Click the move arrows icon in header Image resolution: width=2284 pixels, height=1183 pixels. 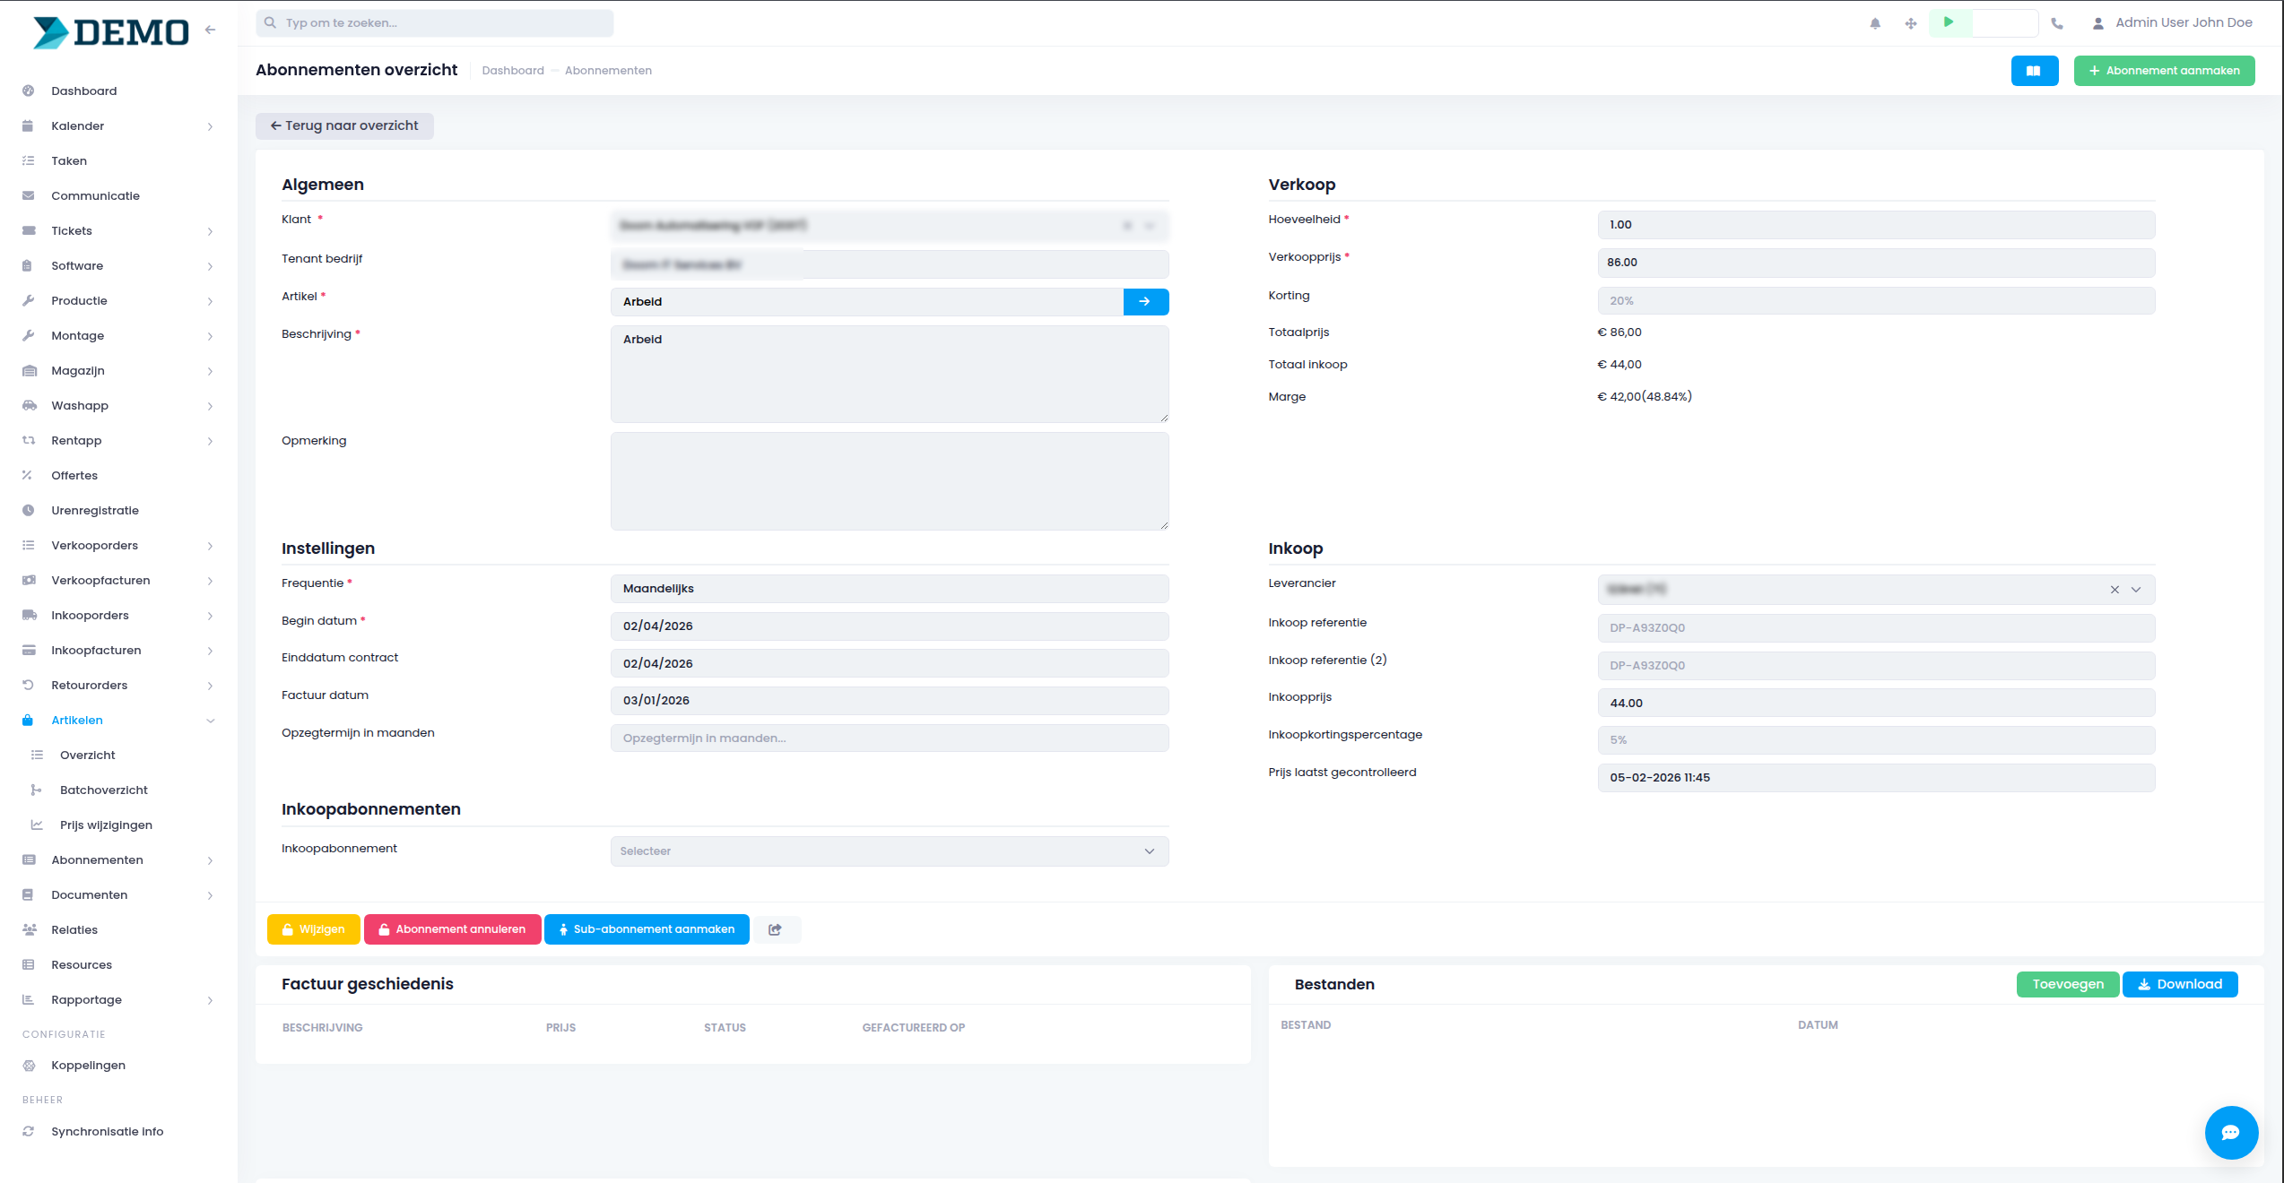(1911, 23)
